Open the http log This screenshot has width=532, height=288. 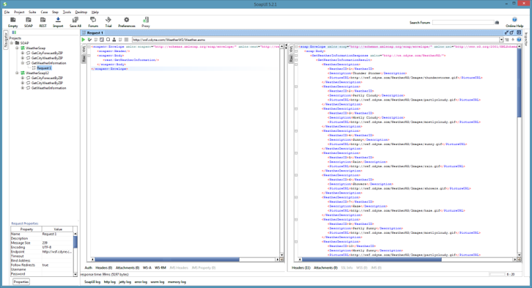click(x=110, y=282)
